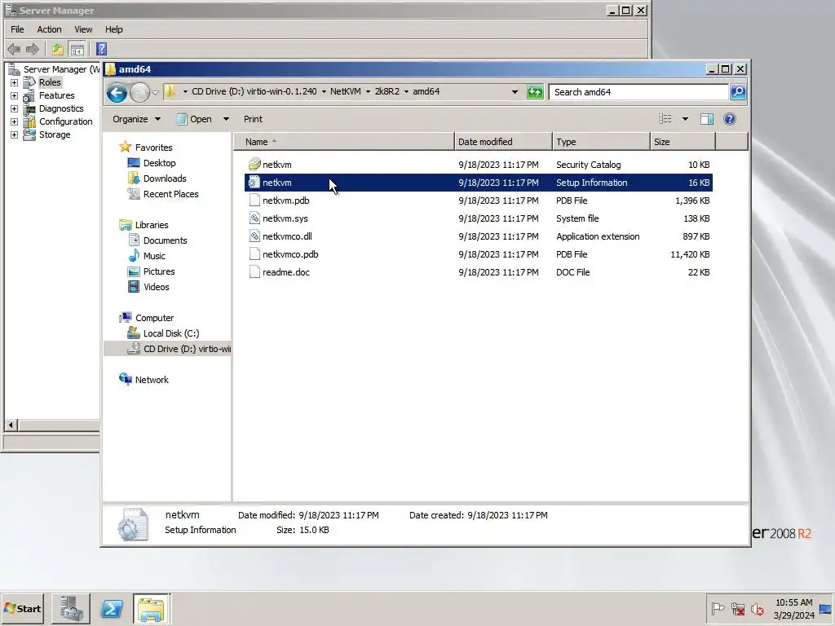
Task: Select the netkvm.sys file icon
Action: [254, 218]
